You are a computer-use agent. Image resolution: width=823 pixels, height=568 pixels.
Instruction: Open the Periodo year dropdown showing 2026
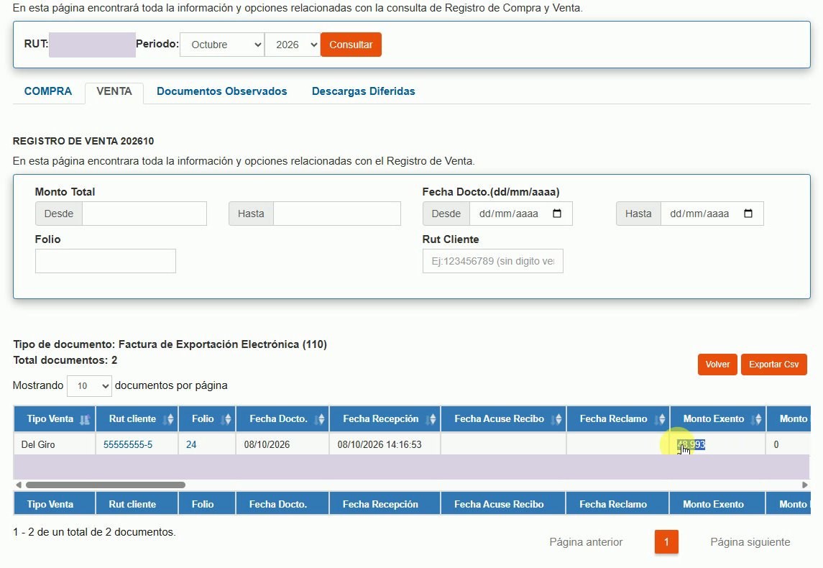[x=293, y=45]
